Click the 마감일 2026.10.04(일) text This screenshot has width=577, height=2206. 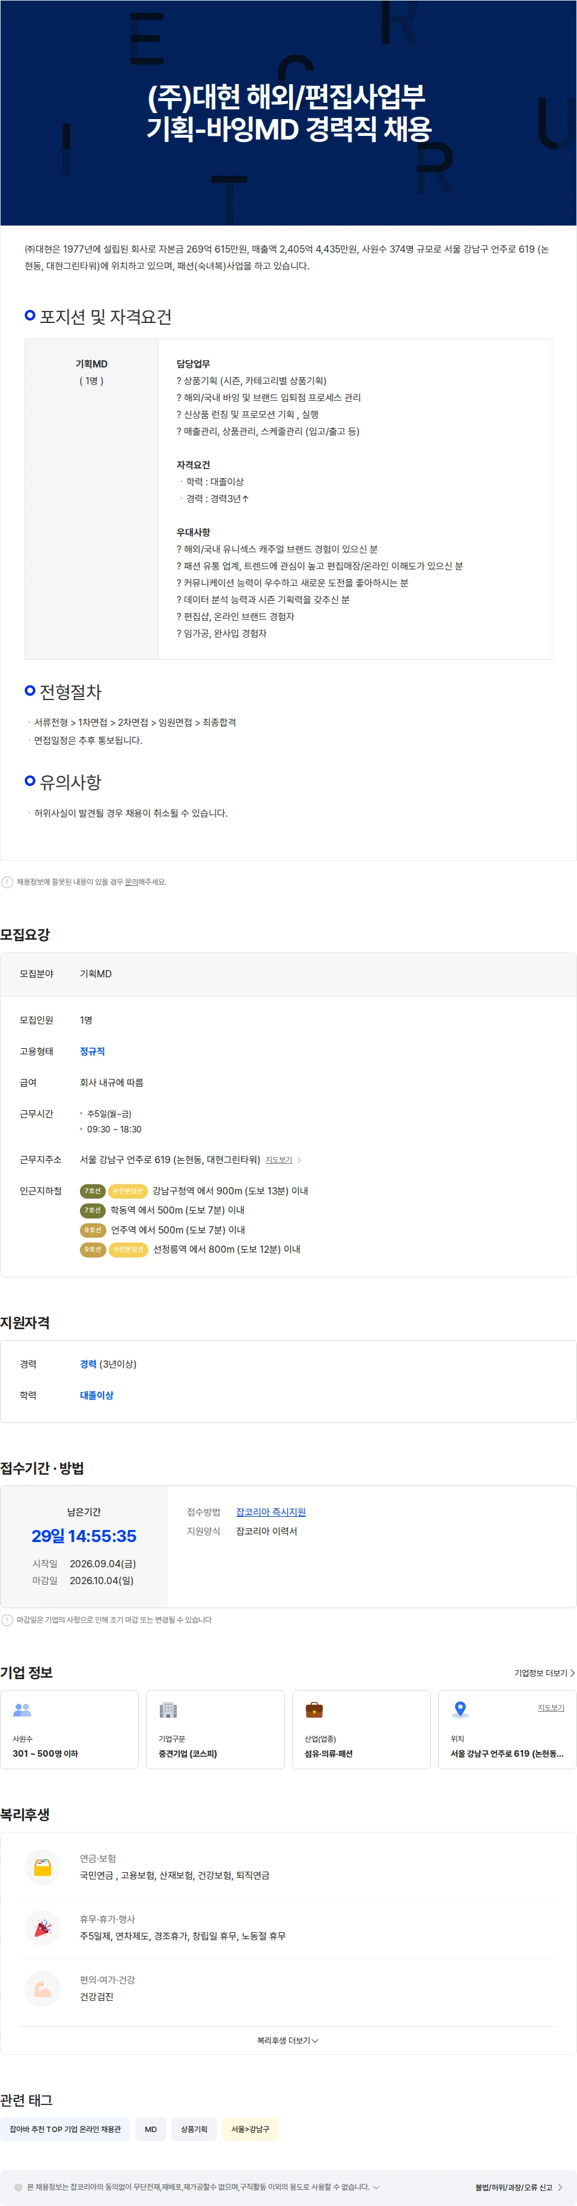(x=83, y=1581)
